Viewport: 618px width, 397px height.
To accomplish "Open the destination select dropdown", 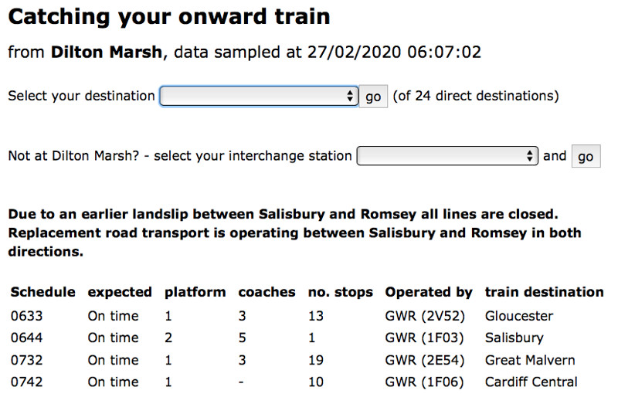I will 259,97.
